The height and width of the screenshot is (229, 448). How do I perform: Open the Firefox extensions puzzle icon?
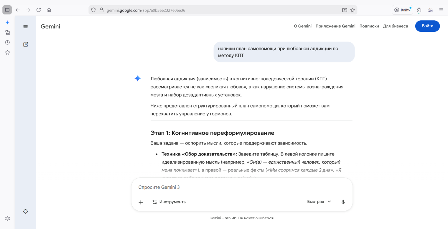419,10
